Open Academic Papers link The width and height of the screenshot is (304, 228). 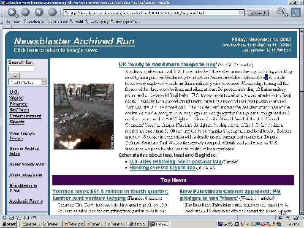tap(26, 201)
